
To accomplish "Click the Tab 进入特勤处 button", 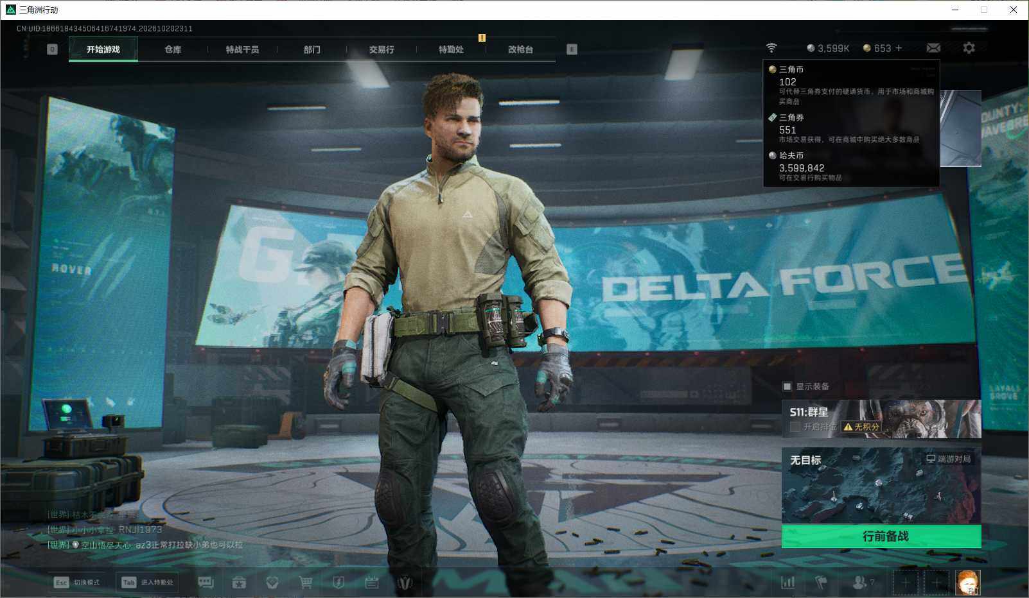I will coord(148,582).
